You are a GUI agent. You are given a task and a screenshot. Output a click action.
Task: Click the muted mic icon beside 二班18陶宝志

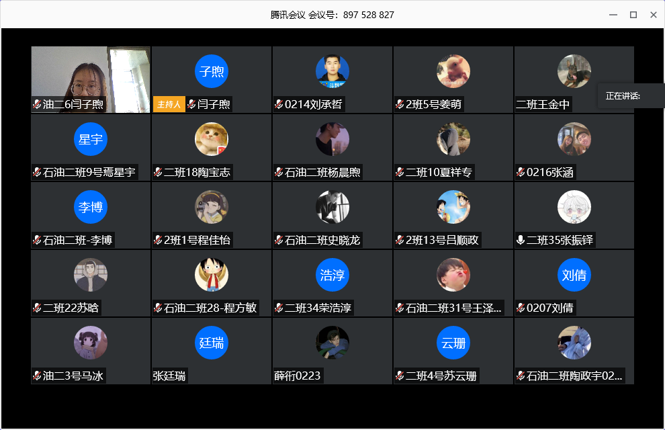pyautogui.click(x=158, y=172)
